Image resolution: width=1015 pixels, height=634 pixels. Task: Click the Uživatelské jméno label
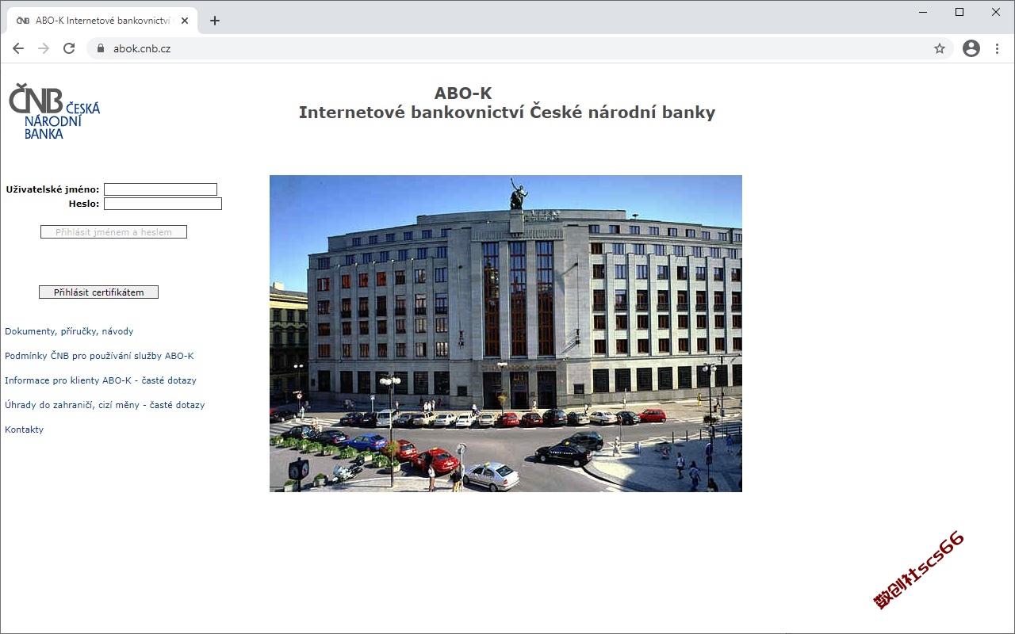coord(52,189)
